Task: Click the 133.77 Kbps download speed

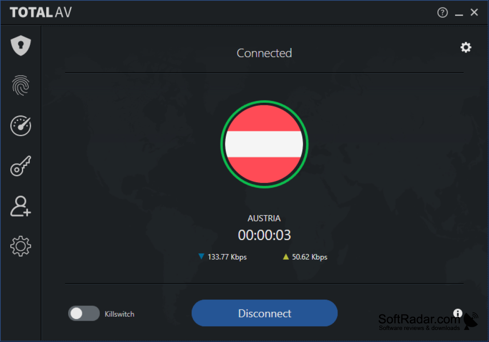Action: 227,257
